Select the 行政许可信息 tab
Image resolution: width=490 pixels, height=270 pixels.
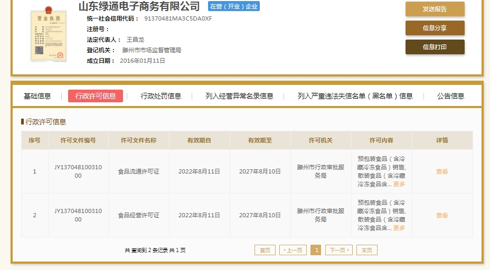(x=96, y=96)
